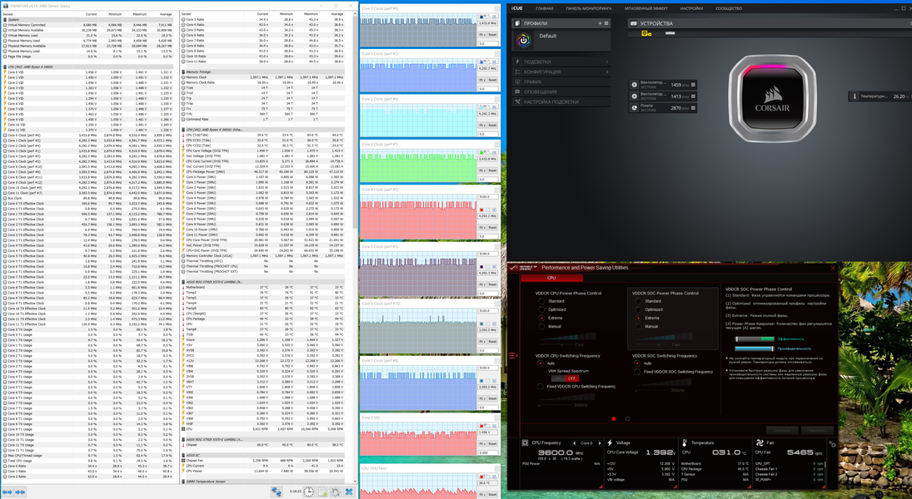Collapse the CPU AMD Ryzen 9 3900X group
Screen dimensions: 912x499
pos(5,67)
